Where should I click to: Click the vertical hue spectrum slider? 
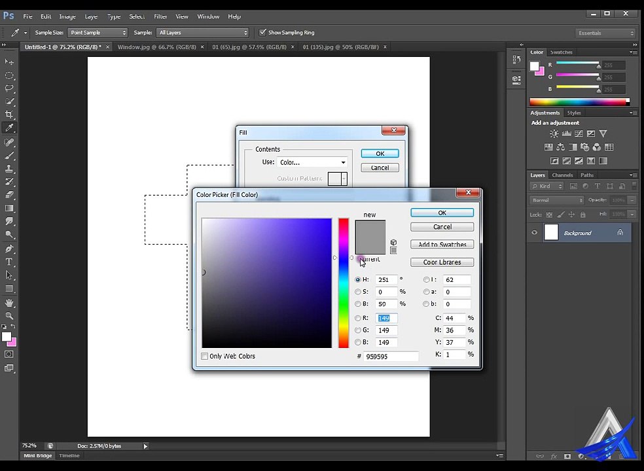[x=344, y=283]
